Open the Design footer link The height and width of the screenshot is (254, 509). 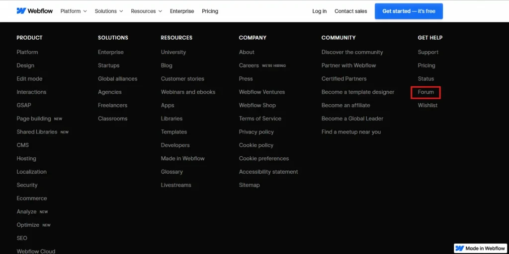click(x=25, y=65)
